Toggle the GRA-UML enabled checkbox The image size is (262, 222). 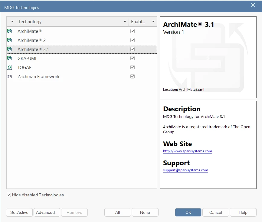[133, 58]
